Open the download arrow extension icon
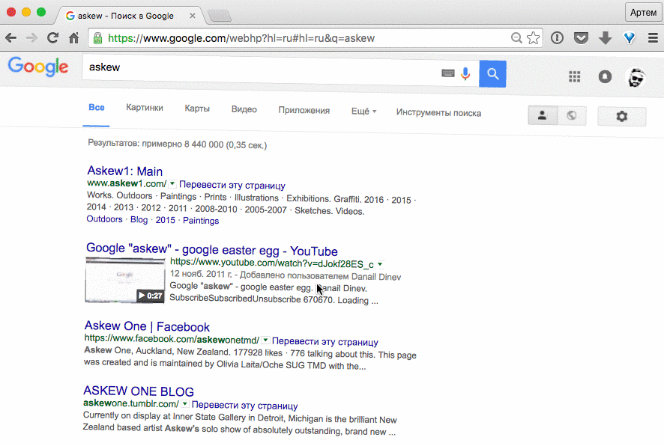 coord(605,38)
